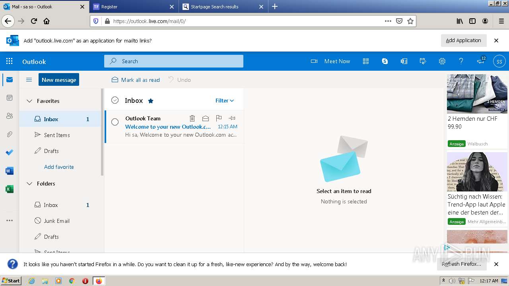The width and height of the screenshot is (509, 286).
Task: Go back in Firefox
Action: click(x=8, y=21)
